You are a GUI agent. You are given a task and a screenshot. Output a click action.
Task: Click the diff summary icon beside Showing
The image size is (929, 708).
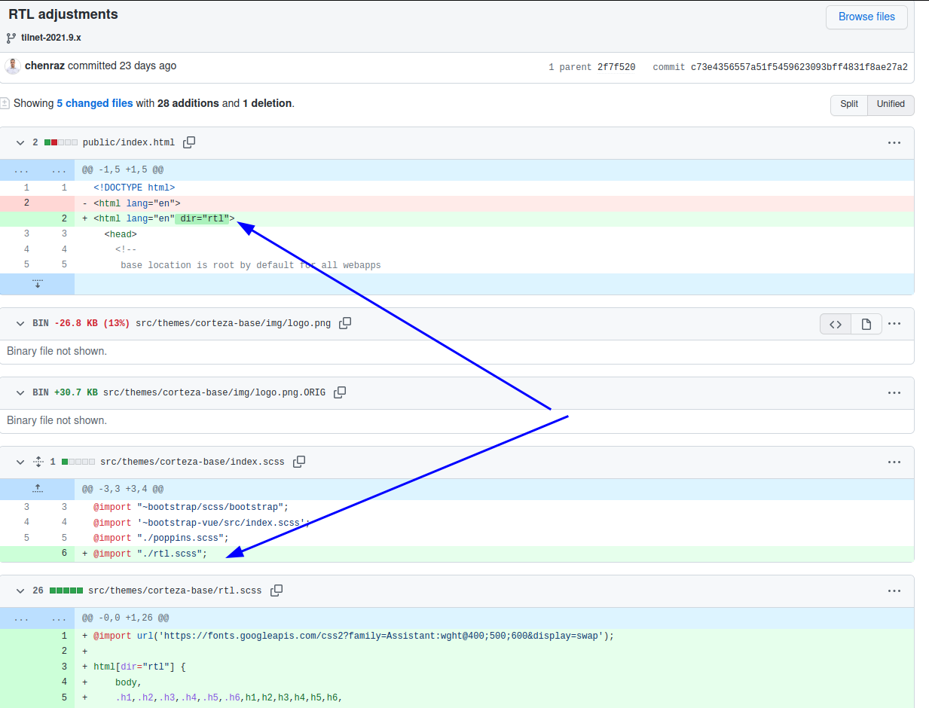5,103
